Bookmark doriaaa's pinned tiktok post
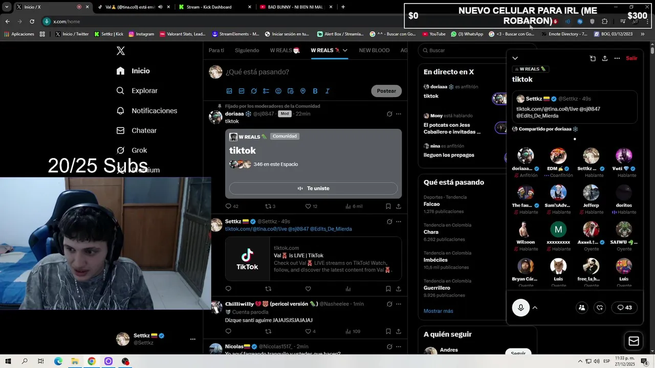The width and height of the screenshot is (655, 368). click(388, 206)
